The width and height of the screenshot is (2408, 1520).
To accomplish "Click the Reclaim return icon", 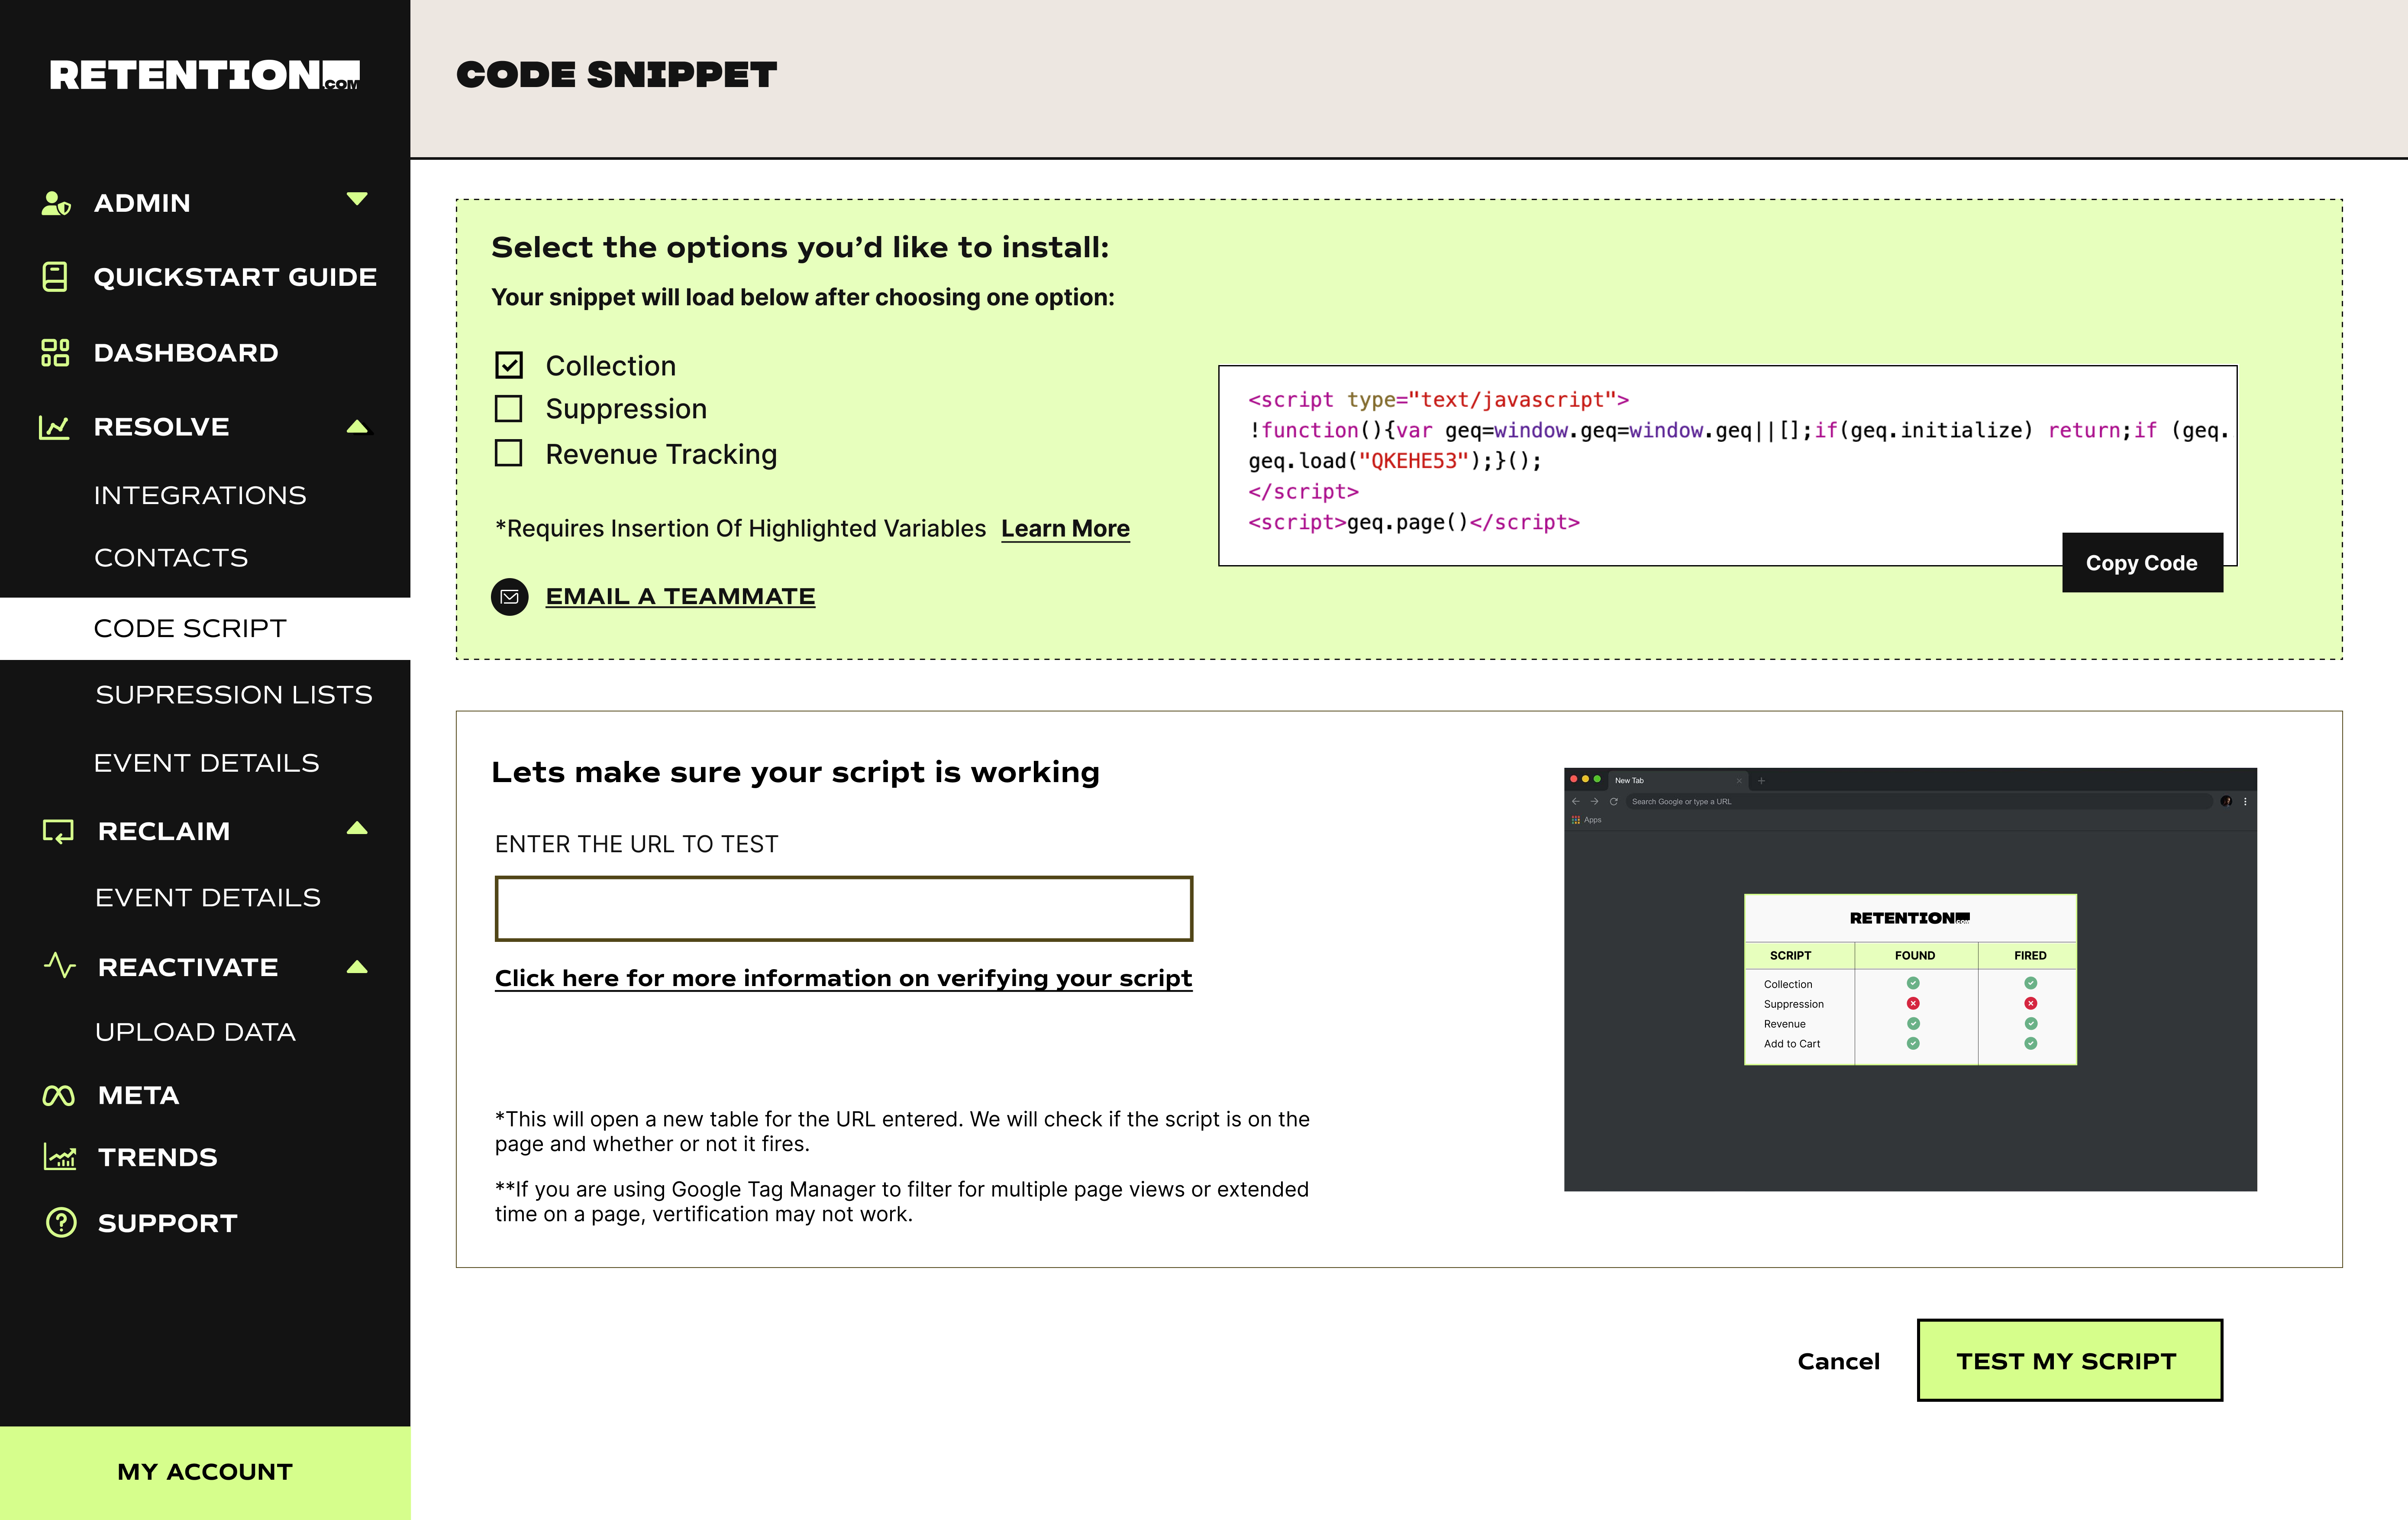I will [58, 831].
